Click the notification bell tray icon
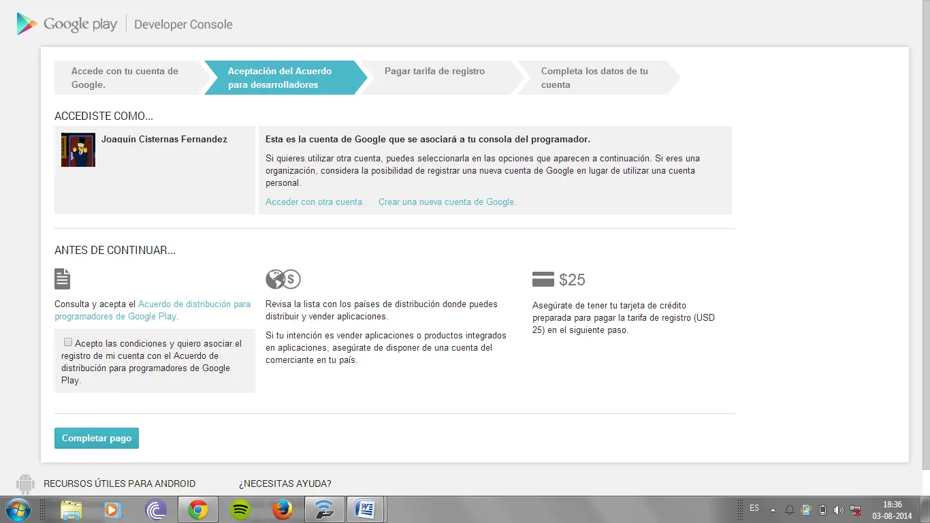This screenshot has height=523, width=930. coord(790,509)
